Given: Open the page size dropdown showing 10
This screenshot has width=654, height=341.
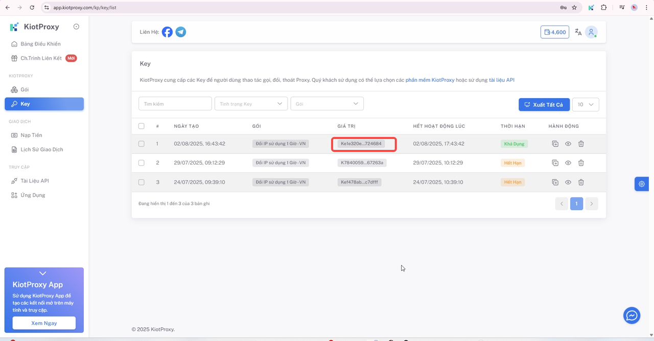Looking at the screenshot, I should 586,104.
